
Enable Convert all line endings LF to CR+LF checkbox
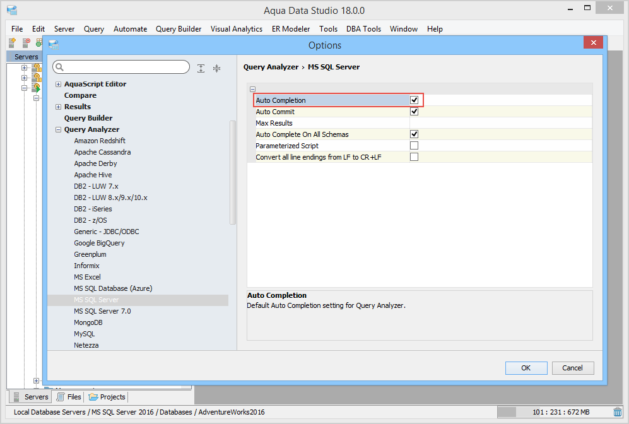pyautogui.click(x=414, y=157)
